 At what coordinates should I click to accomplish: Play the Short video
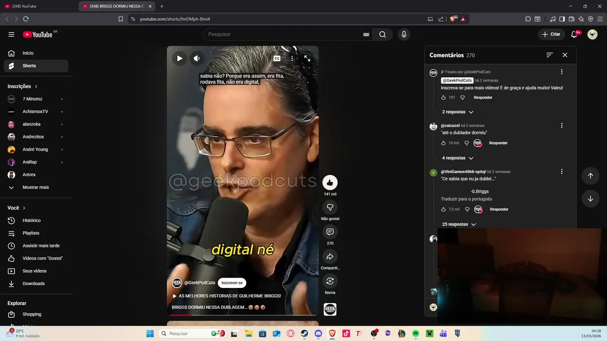coord(180,58)
